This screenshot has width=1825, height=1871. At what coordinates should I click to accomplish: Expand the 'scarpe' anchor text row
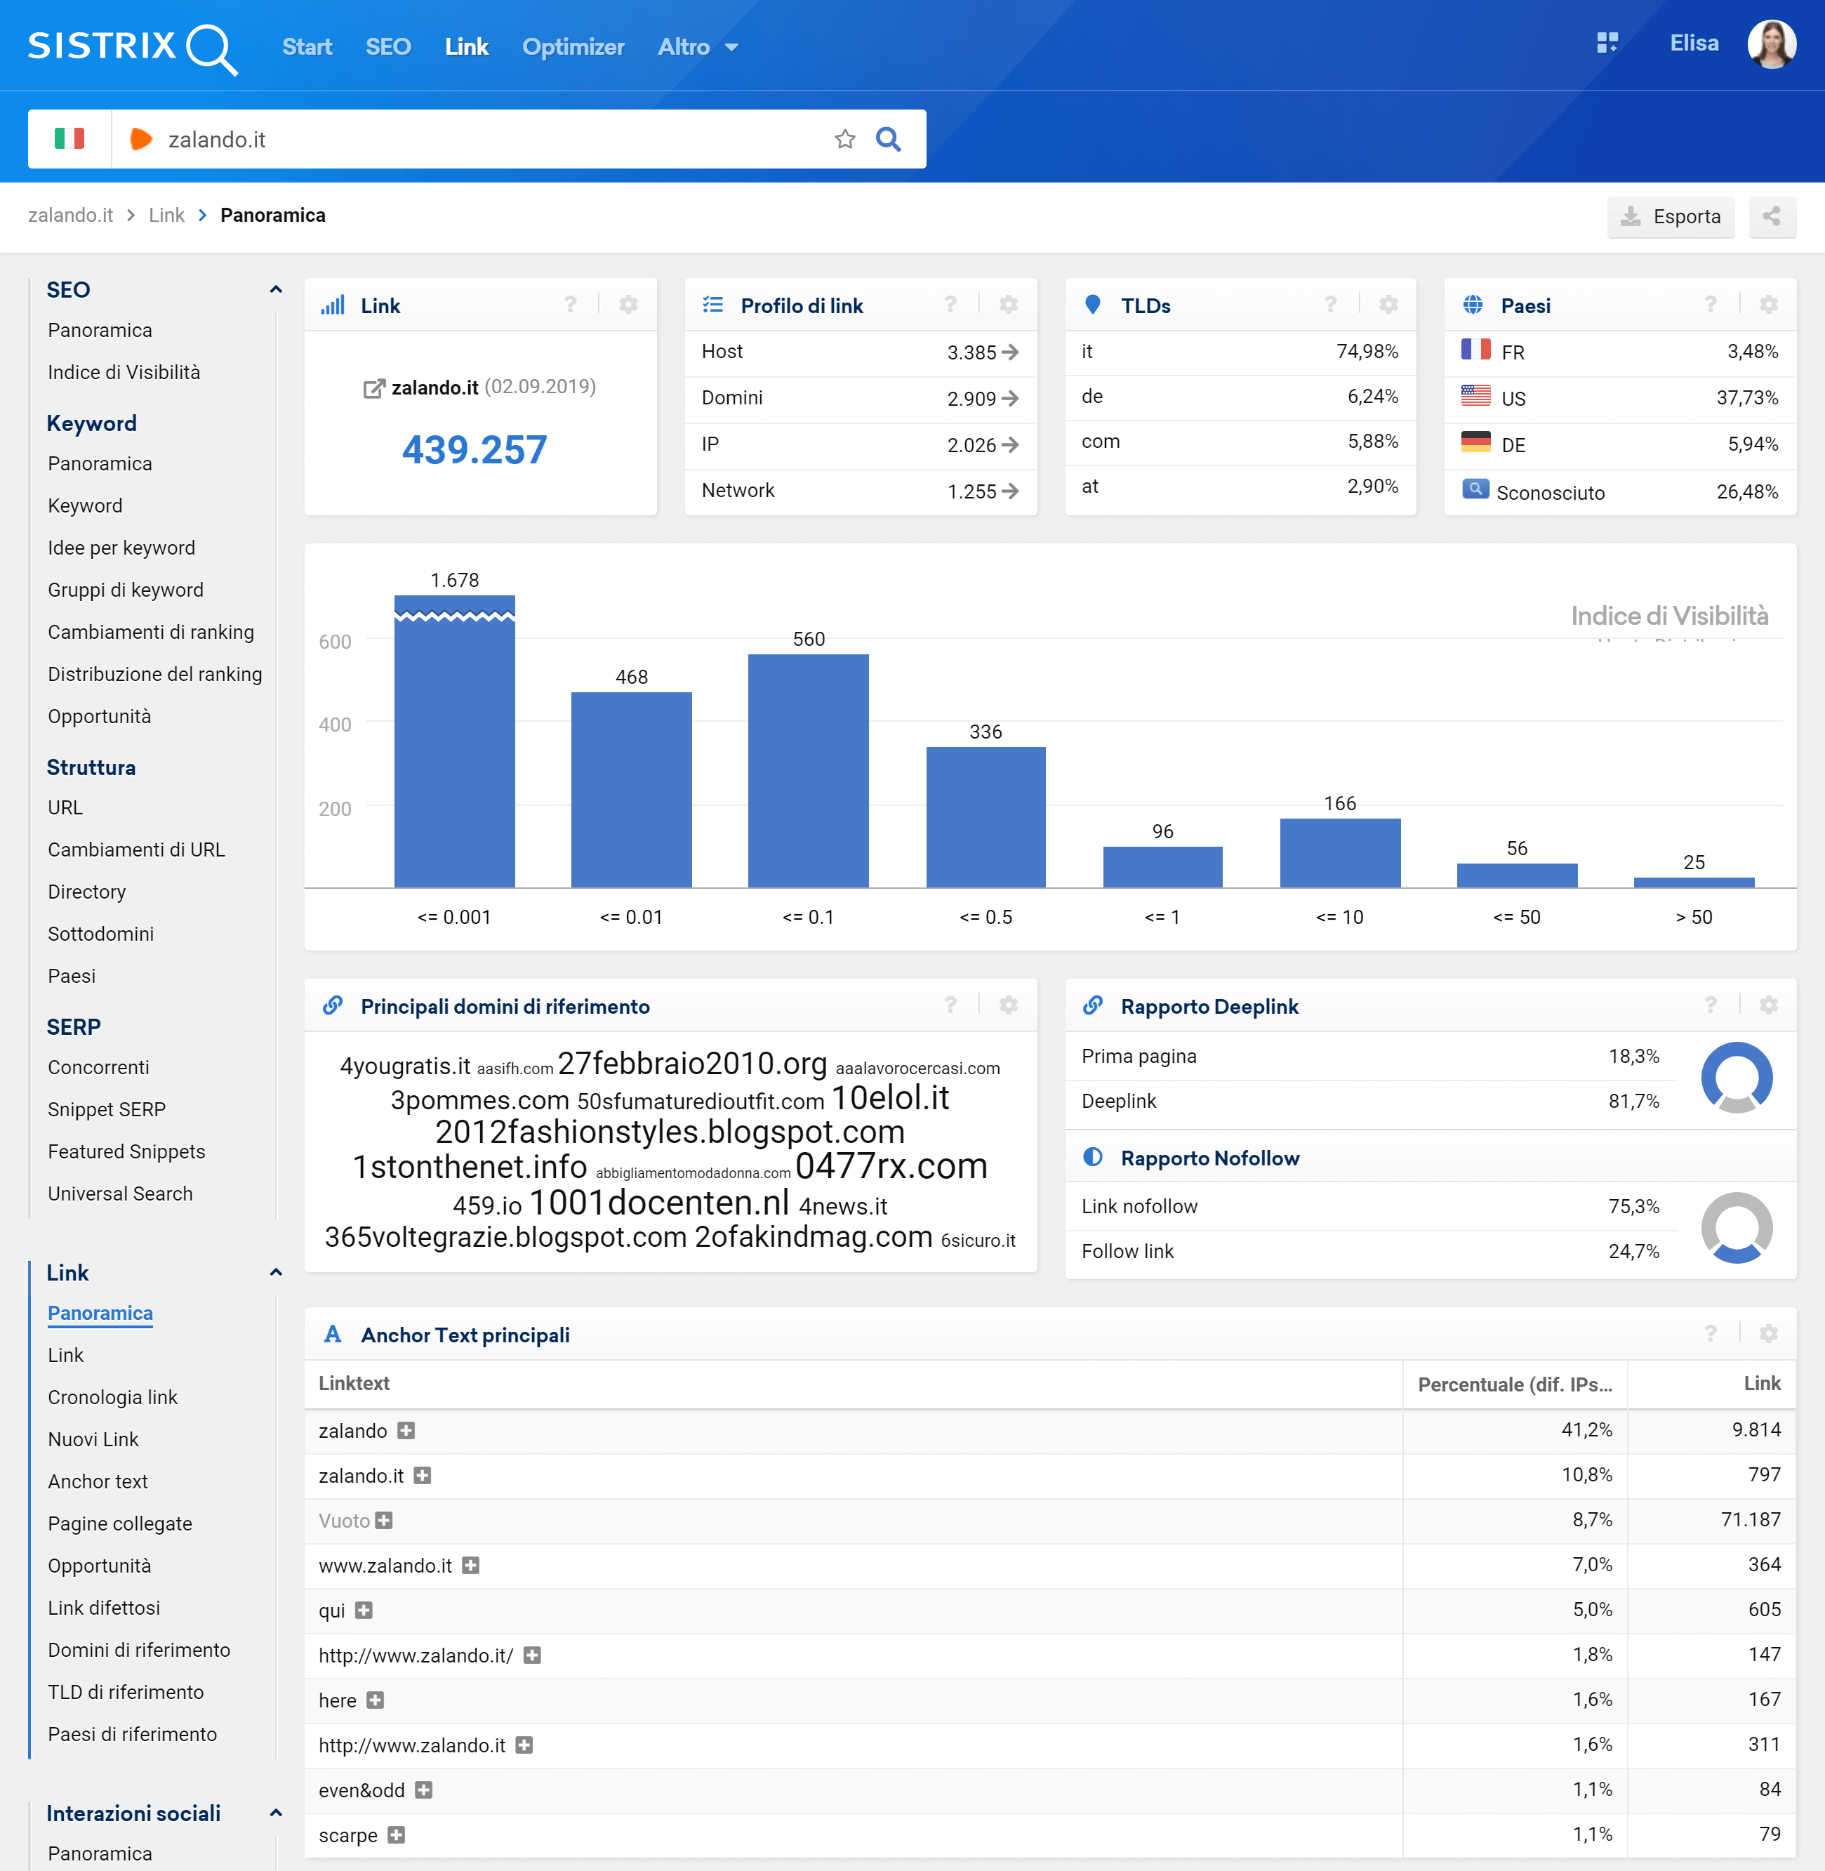pyautogui.click(x=396, y=1834)
